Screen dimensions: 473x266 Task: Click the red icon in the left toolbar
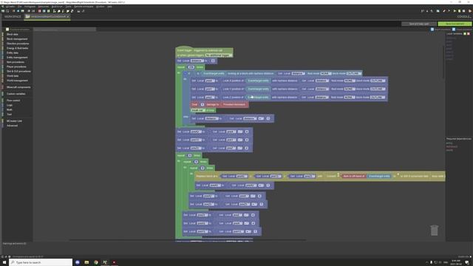point(39,11)
